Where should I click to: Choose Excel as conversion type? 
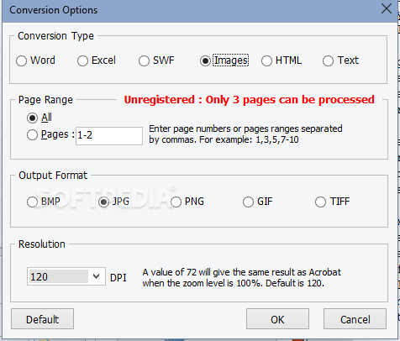pos(97,60)
